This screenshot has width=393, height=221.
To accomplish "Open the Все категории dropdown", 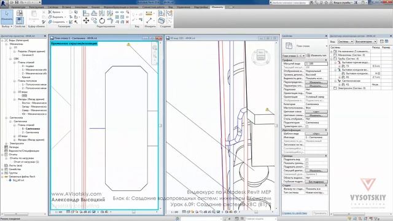I will pos(366,41).
